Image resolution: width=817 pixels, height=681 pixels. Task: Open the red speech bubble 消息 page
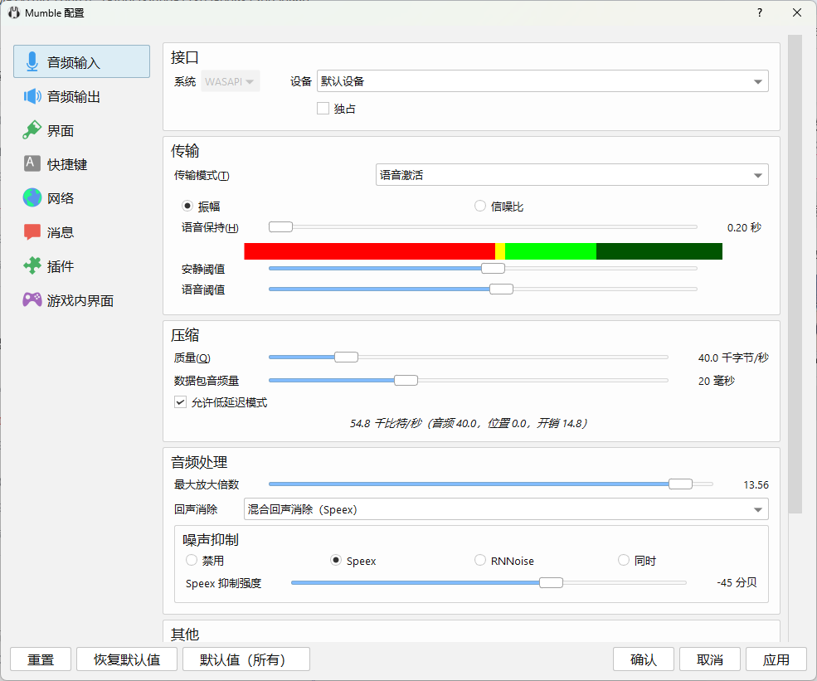(32, 232)
